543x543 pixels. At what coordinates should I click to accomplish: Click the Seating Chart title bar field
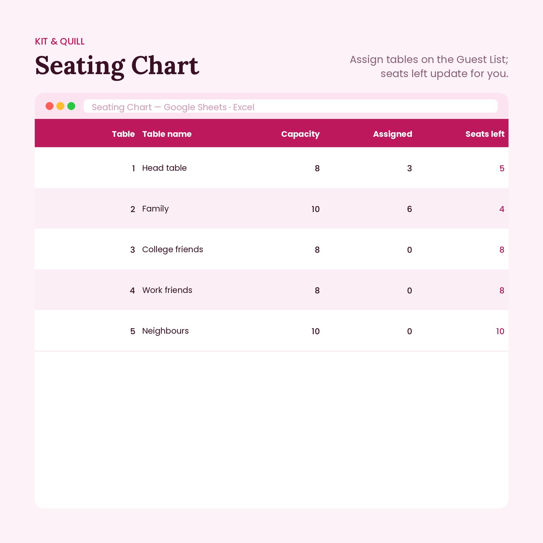coord(290,106)
